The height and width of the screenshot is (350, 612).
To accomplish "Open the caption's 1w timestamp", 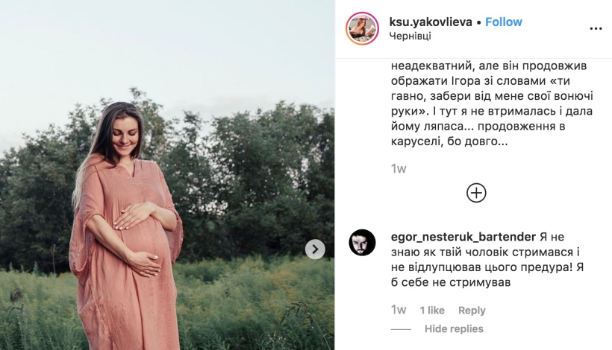I will coord(399,168).
